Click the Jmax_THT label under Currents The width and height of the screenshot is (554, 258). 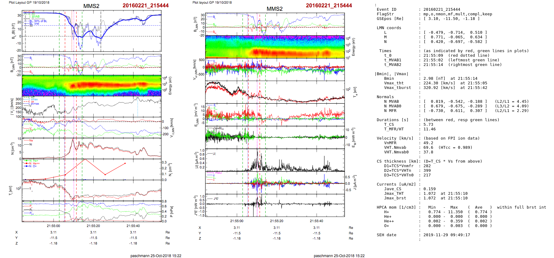(x=394, y=194)
